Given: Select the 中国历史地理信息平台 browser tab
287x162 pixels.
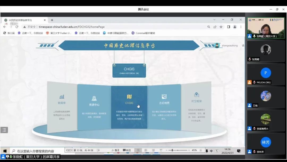Looking at the screenshot, I should [23, 20].
